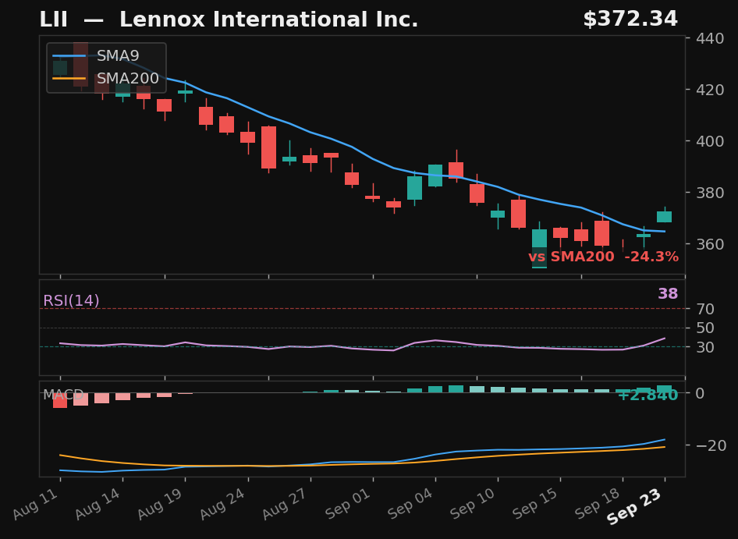Click the RSI 30 level label
Image resolution: width=738 pixels, height=539 pixels.
705,347
